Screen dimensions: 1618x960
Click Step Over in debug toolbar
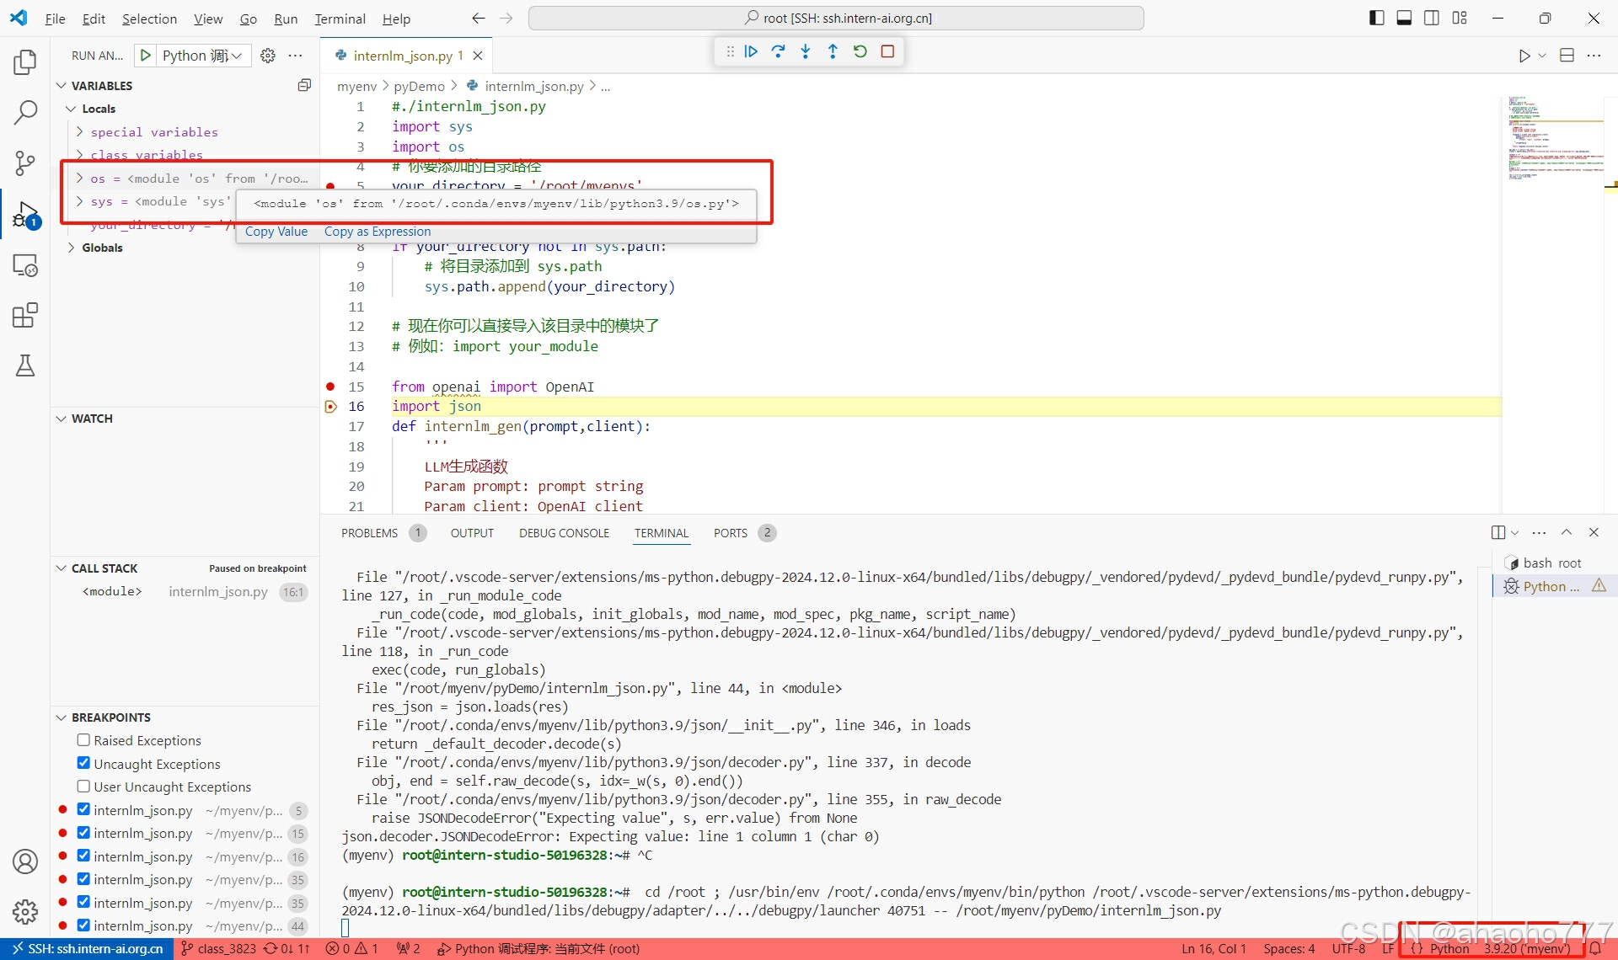click(x=778, y=51)
